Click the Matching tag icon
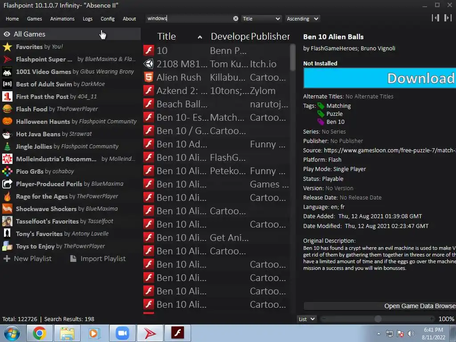The width and height of the screenshot is (456, 342). tap(321, 106)
